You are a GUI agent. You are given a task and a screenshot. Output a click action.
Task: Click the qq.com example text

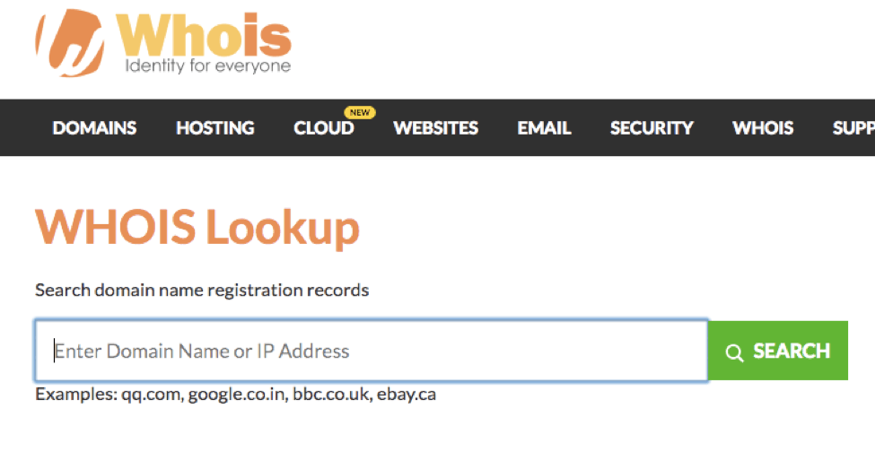152,395
